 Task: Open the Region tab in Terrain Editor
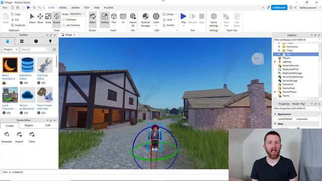(29, 125)
